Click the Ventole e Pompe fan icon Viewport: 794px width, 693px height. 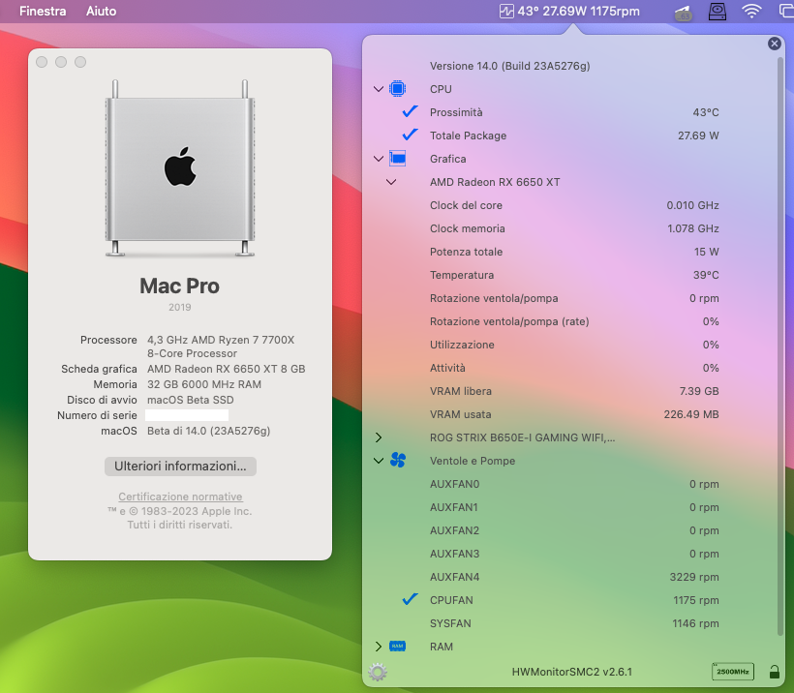(398, 460)
